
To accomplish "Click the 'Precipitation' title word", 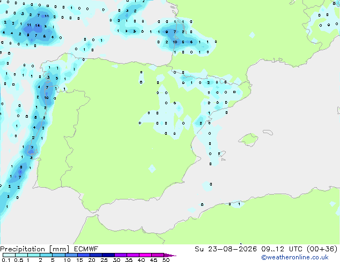I will [x=23, y=249].
